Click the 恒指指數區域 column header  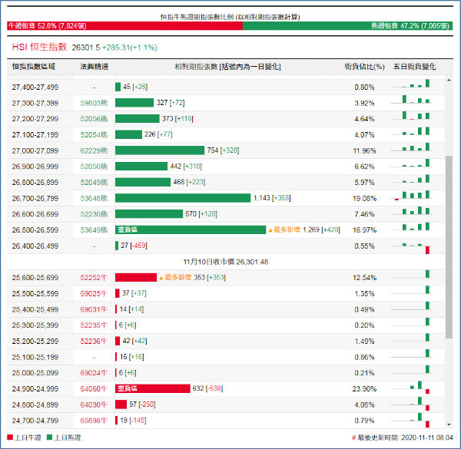[34, 67]
